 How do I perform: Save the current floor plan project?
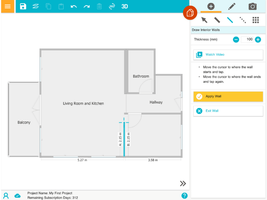click(23, 6)
